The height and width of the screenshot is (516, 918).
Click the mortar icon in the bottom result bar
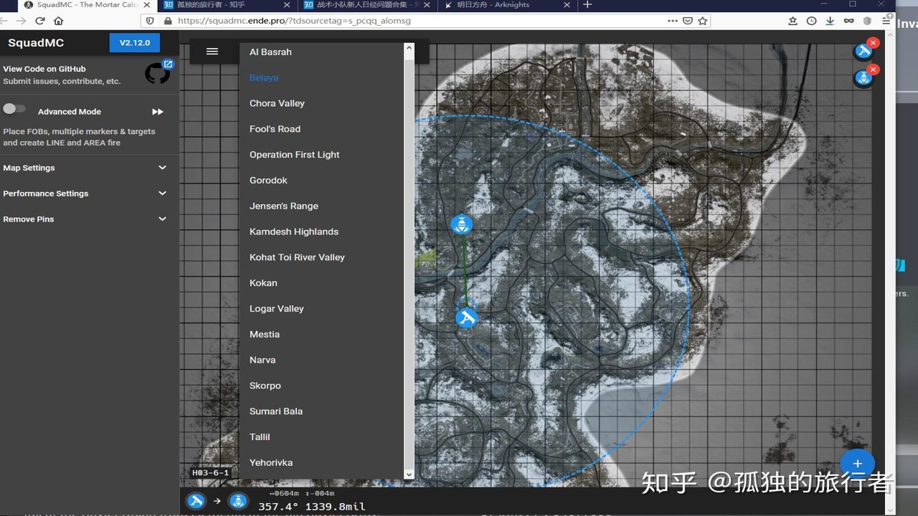196,501
